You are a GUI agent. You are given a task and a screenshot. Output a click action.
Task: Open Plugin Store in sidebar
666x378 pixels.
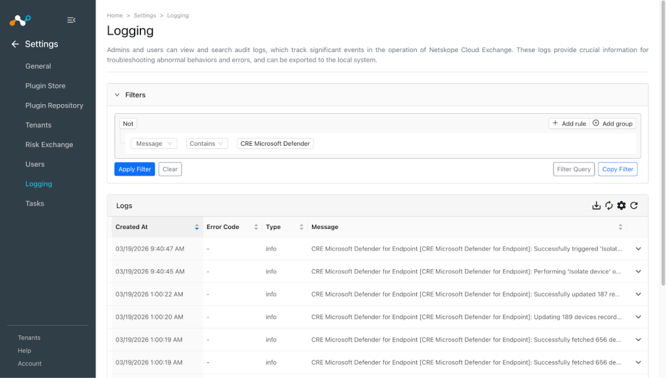coord(46,86)
